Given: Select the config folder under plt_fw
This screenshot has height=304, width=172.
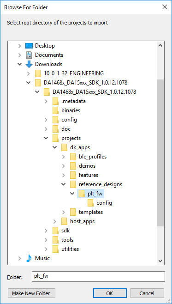Looking at the screenshot, I should (x=100, y=203).
